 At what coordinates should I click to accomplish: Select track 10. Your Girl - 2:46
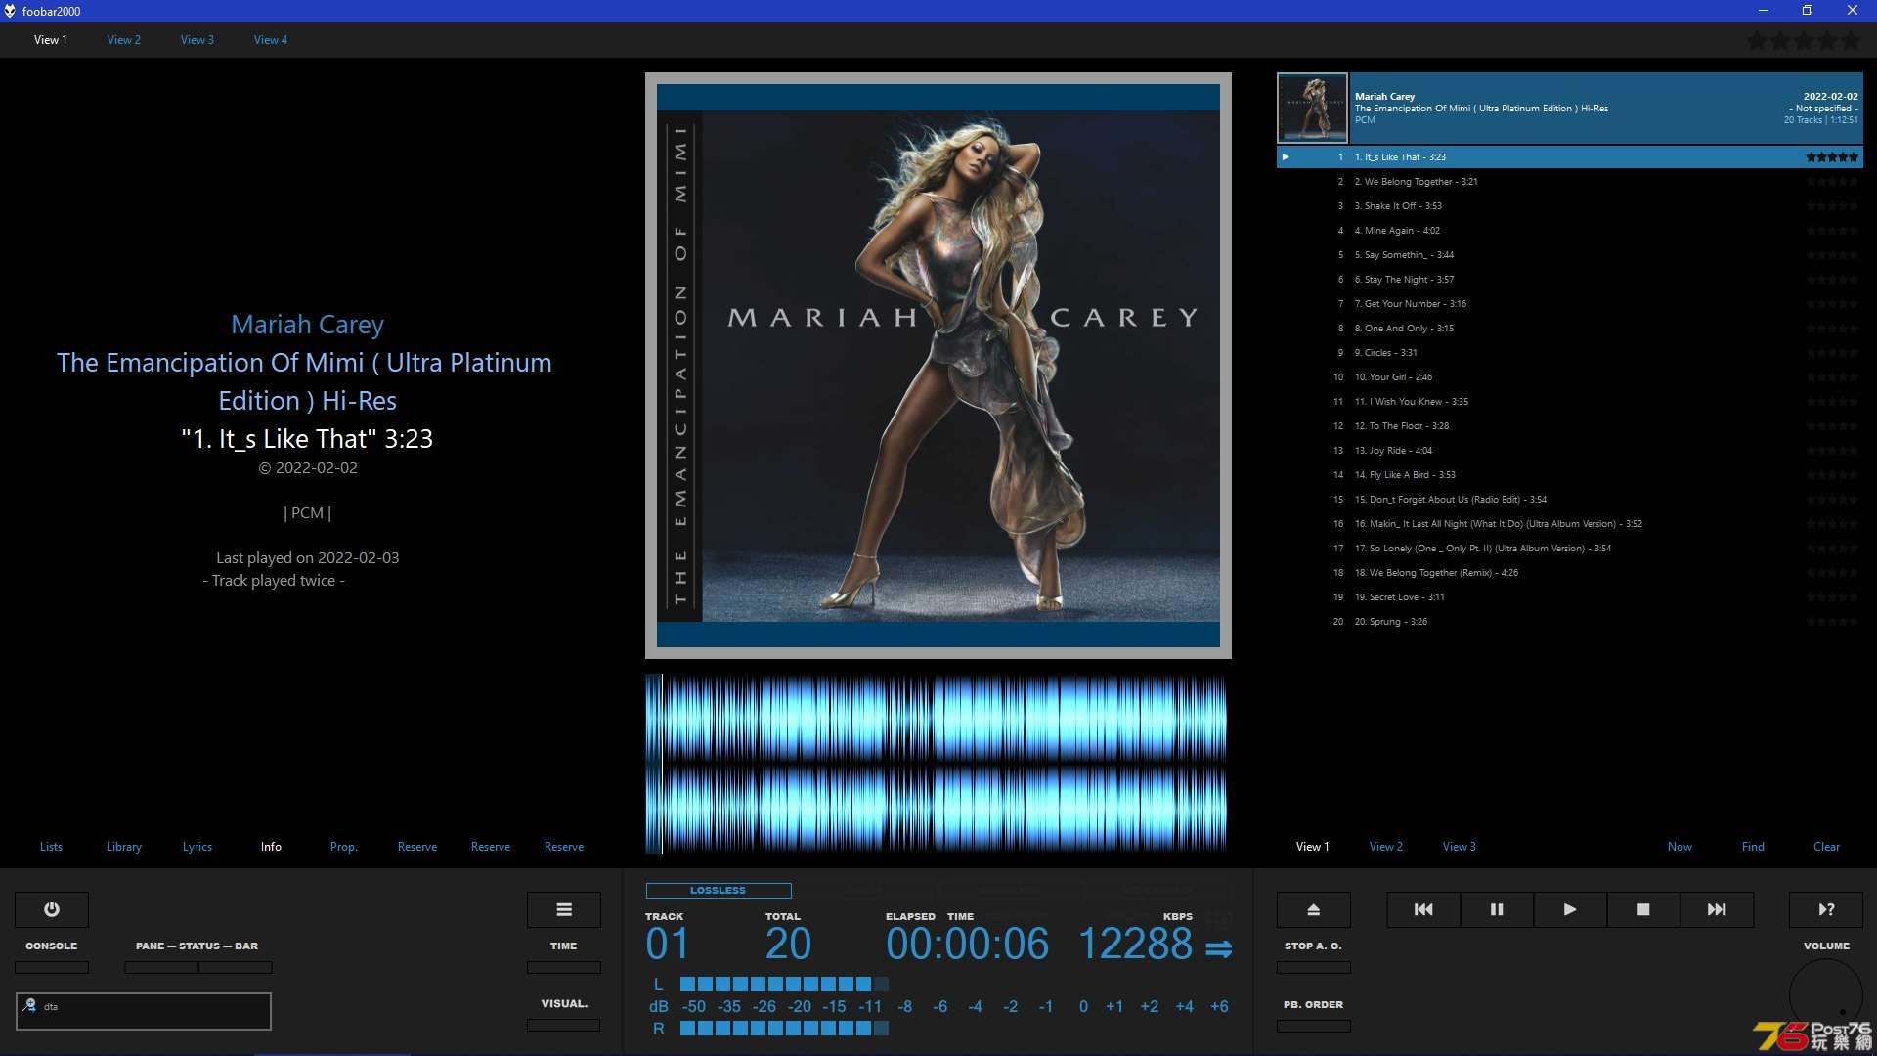(1569, 376)
